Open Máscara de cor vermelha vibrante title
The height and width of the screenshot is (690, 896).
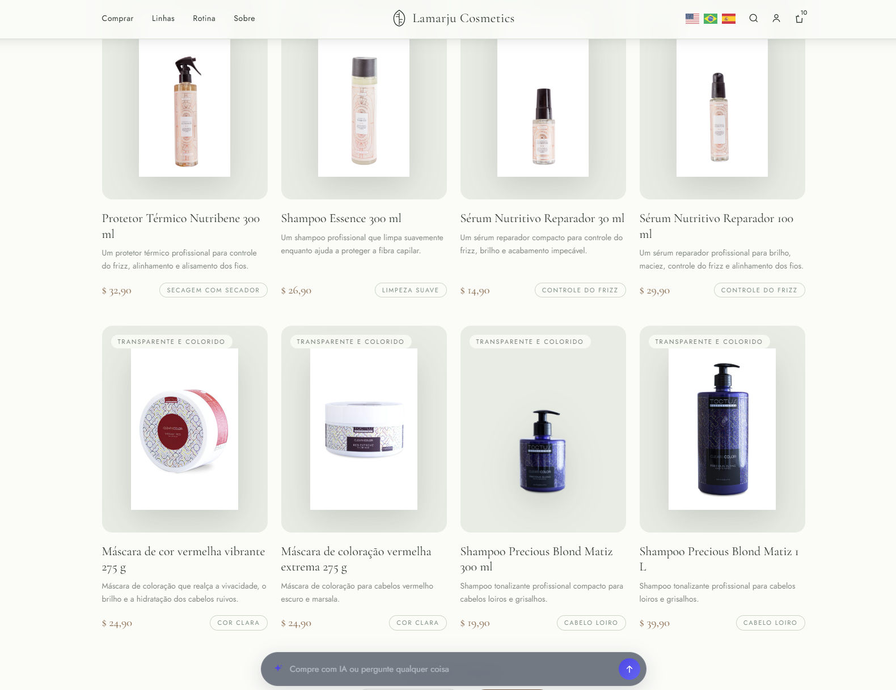pyautogui.click(x=184, y=559)
